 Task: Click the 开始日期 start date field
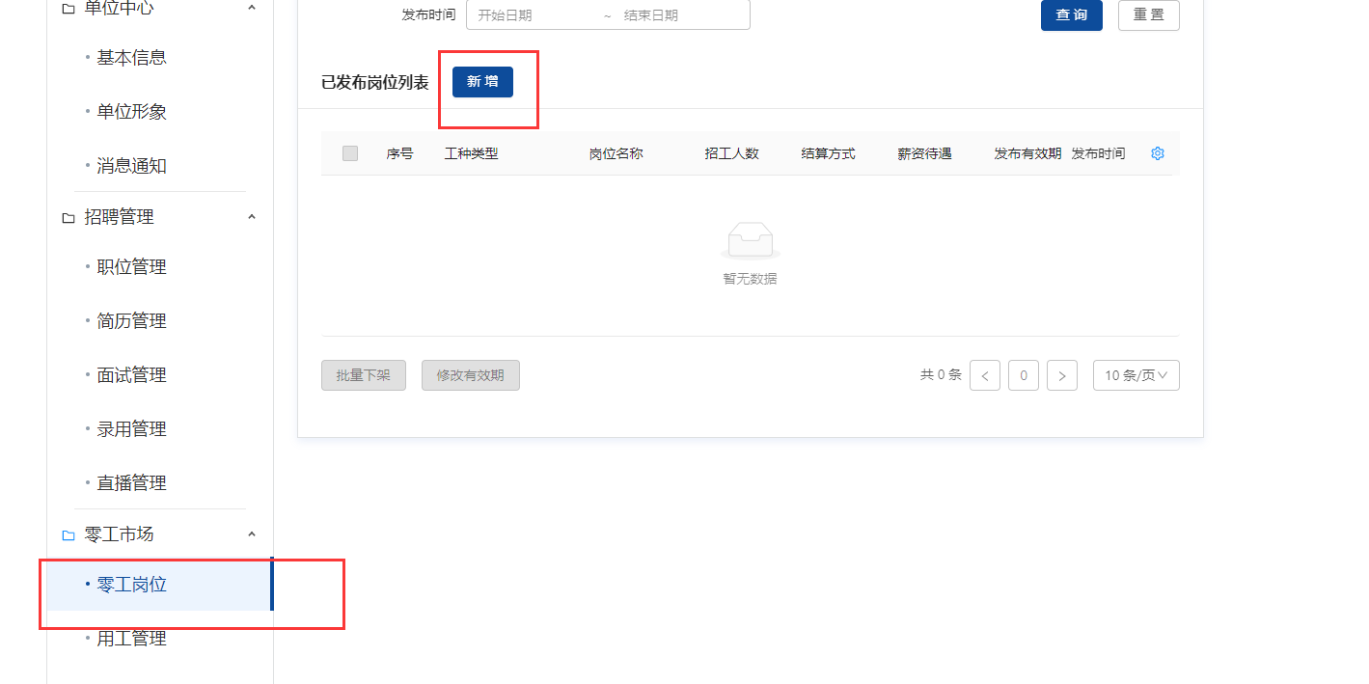click(531, 15)
